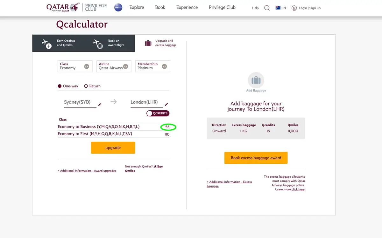Select the One-way radio button
Image resolution: width=382 pixels, height=238 pixels.
point(60,86)
